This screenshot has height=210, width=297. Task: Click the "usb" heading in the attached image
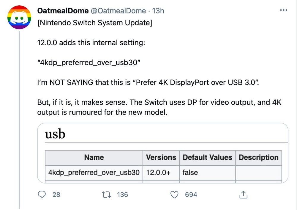55,134
